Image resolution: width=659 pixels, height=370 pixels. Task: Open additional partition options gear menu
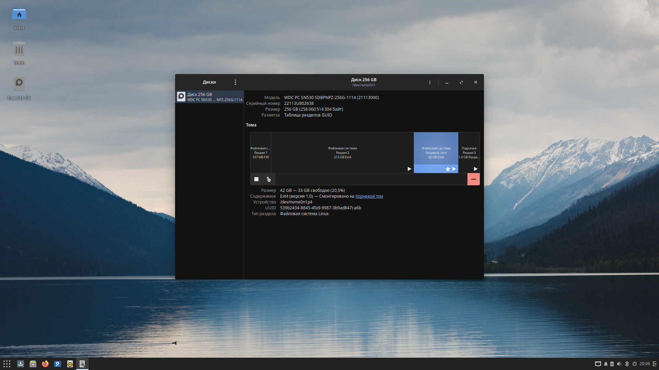pyautogui.click(x=269, y=179)
